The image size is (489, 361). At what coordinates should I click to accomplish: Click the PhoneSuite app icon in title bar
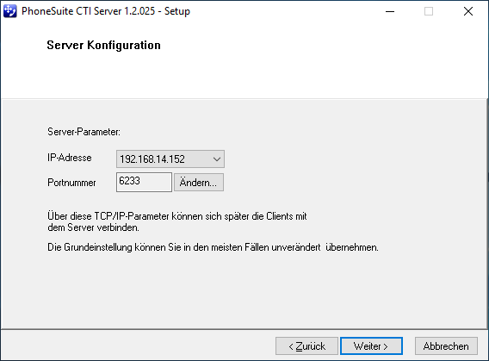[x=9, y=11]
